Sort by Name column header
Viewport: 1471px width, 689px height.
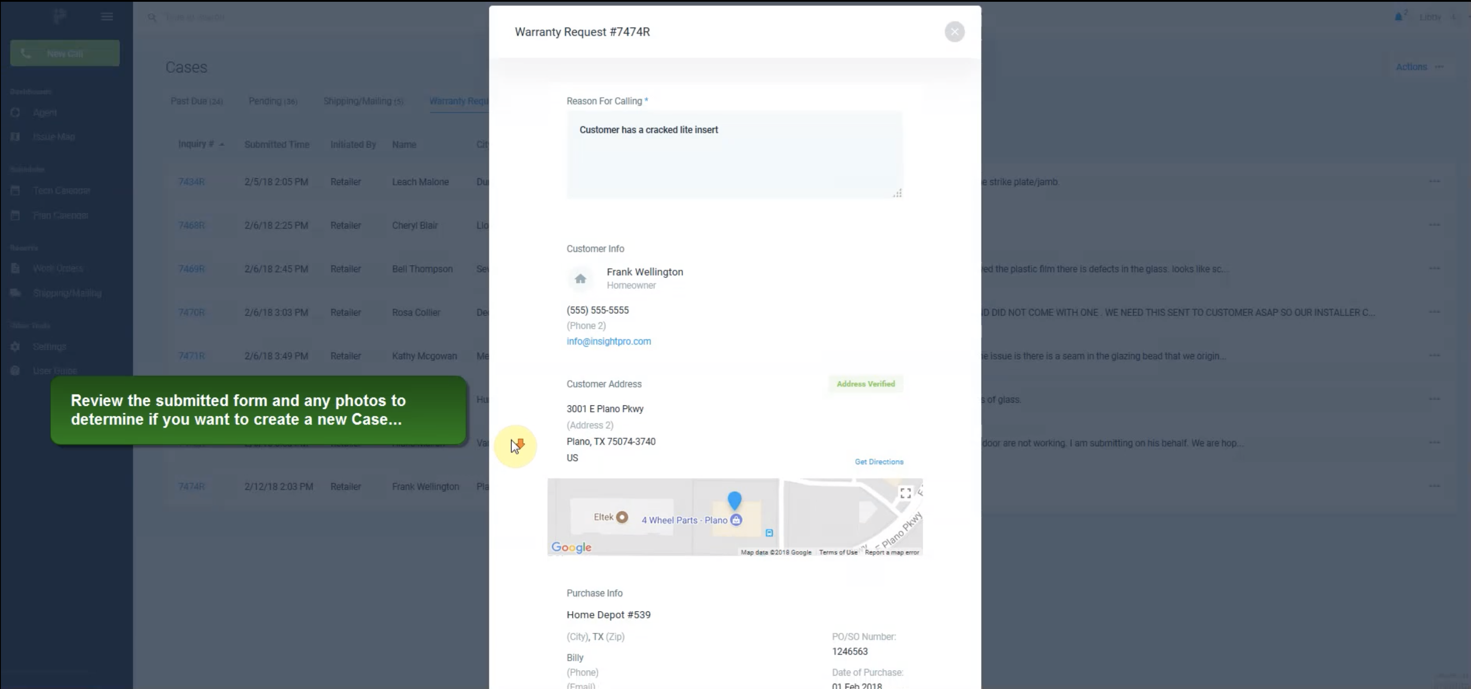(x=404, y=145)
